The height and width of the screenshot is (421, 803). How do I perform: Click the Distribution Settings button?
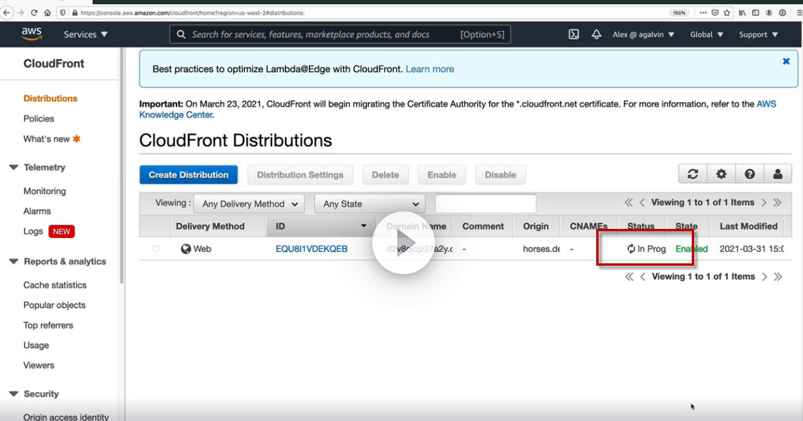pos(300,175)
